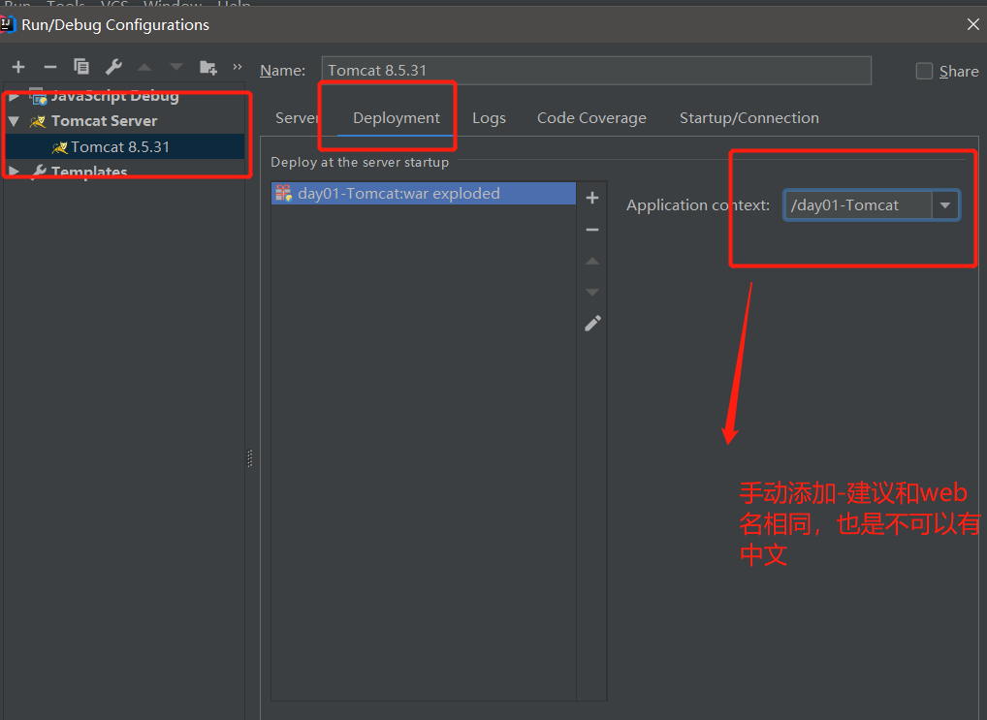Switch to the Code Coverage tab

[x=591, y=117]
